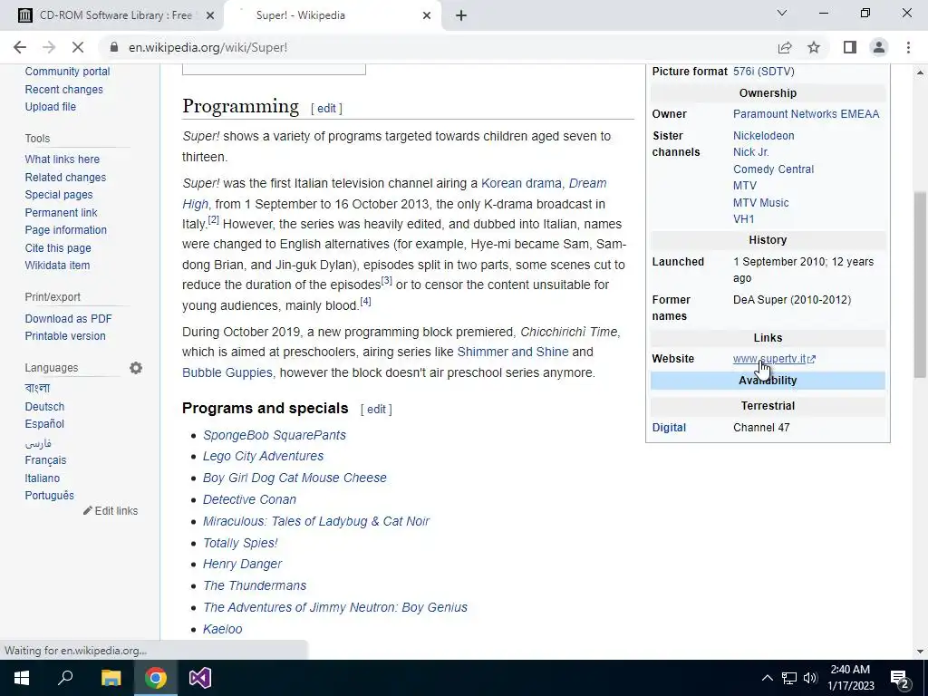Click Edit links with pencil icon
The image size is (928, 696).
111,511
